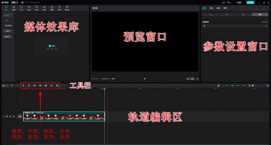Viewport: 271px width, 145px height.
Task: Select the Mask sub-tab in the Picture panel
Action: (x=244, y=15)
